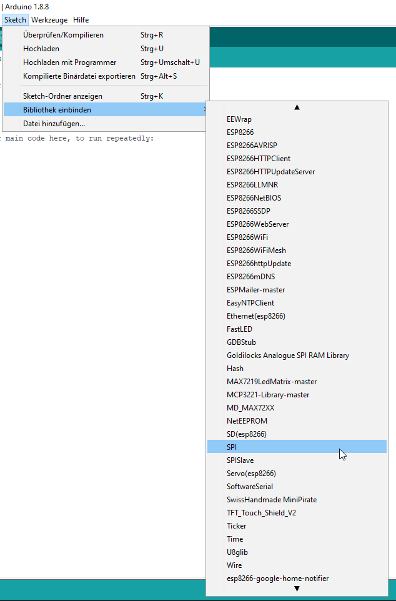Include the Hash library
This screenshot has height=601, width=396.
click(x=297, y=369)
